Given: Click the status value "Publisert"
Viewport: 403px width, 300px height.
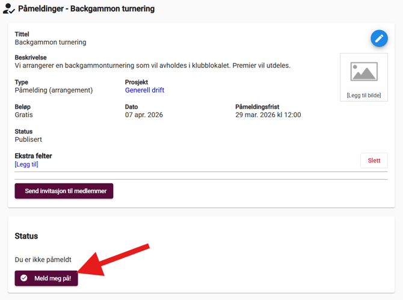Looking at the screenshot, I should click(x=28, y=139).
